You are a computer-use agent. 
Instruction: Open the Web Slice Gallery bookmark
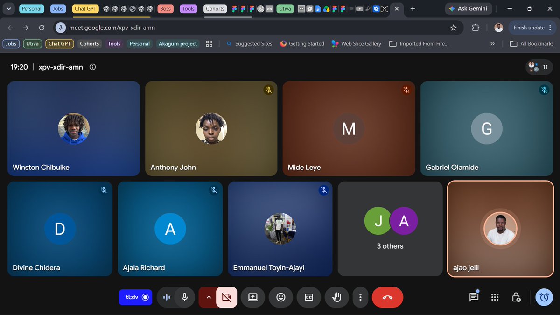point(356,43)
